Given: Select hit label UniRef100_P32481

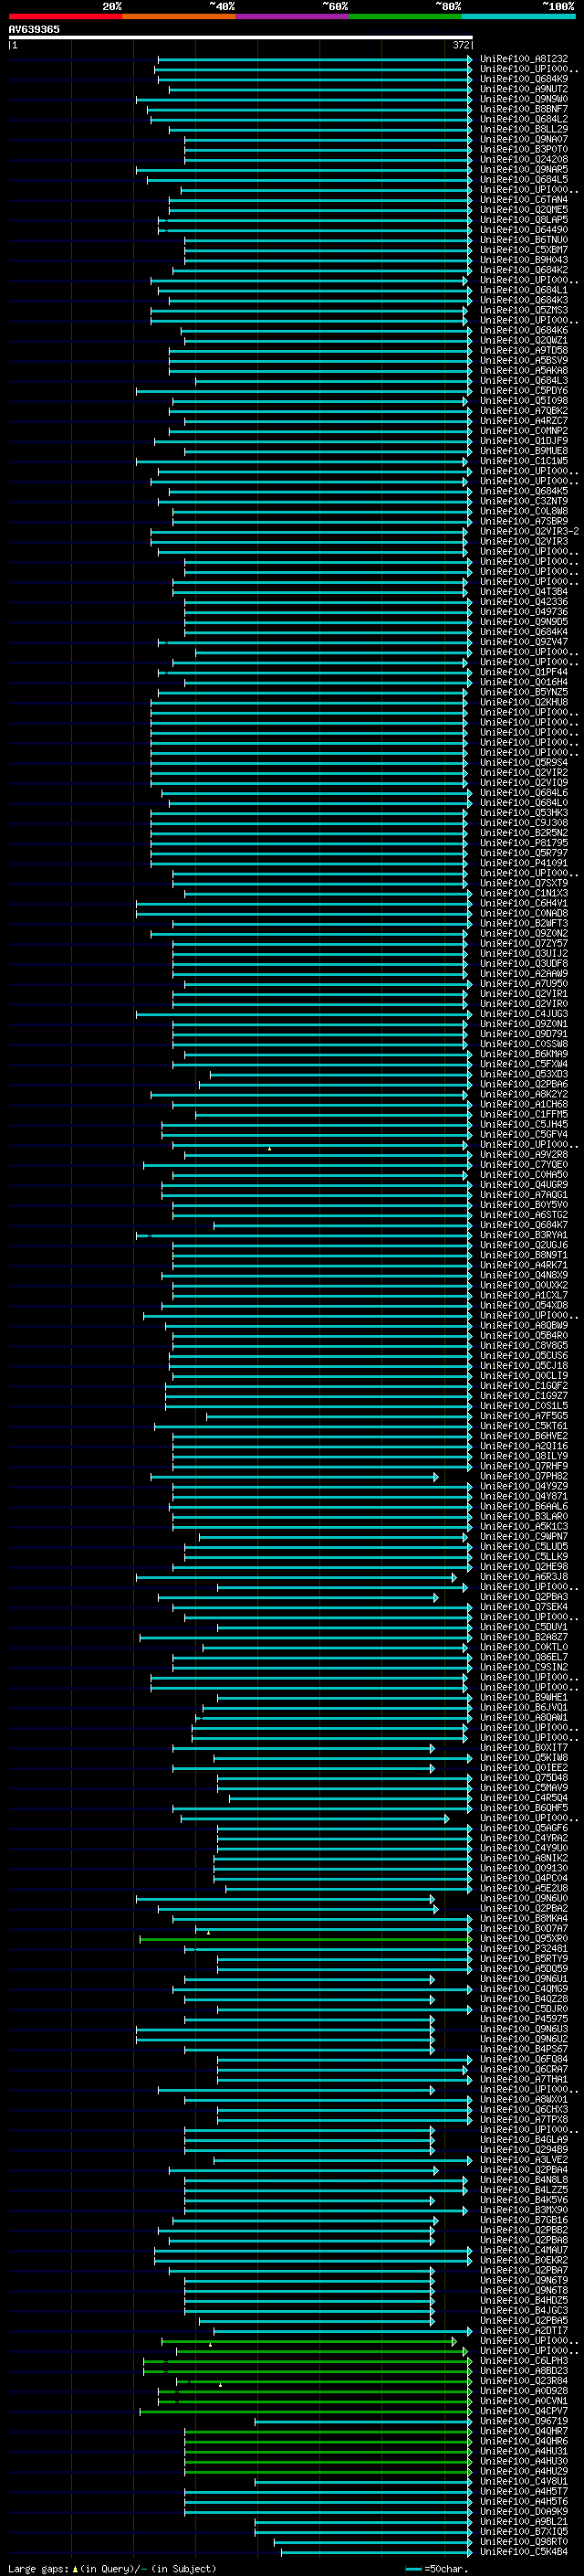Looking at the screenshot, I should click(x=524, y=1948).
